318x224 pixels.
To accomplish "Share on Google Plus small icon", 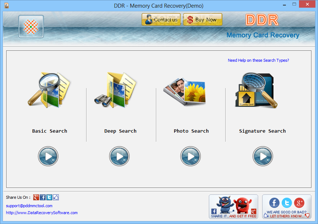I will click(x=36, y=197).
